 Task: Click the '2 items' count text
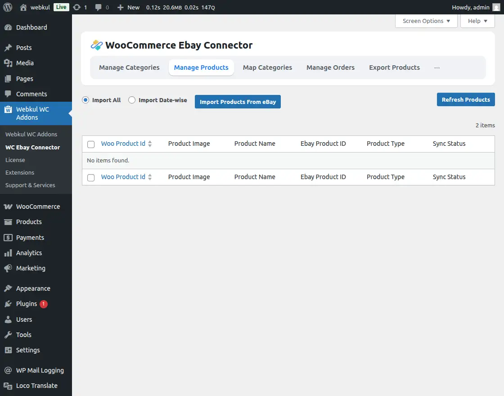pos(485,126)
